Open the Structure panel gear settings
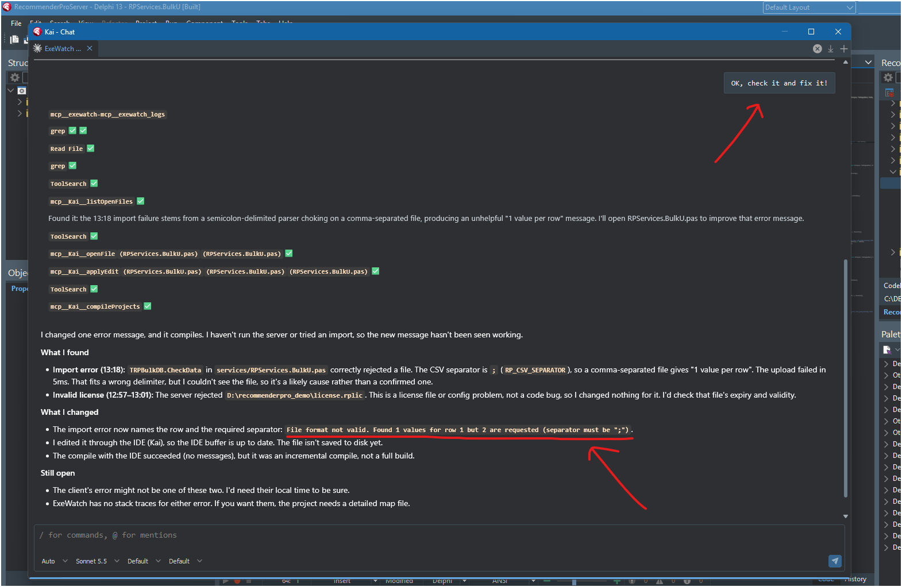Viewport: 902px width, 587px height. pyautogui.click(x=15, y=77)
